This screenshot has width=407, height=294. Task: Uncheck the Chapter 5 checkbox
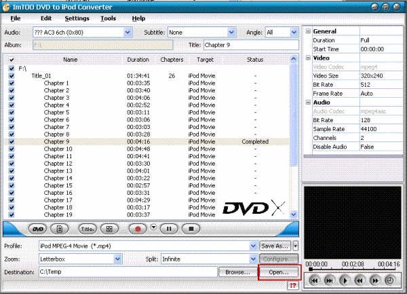(x=12, y=112)
